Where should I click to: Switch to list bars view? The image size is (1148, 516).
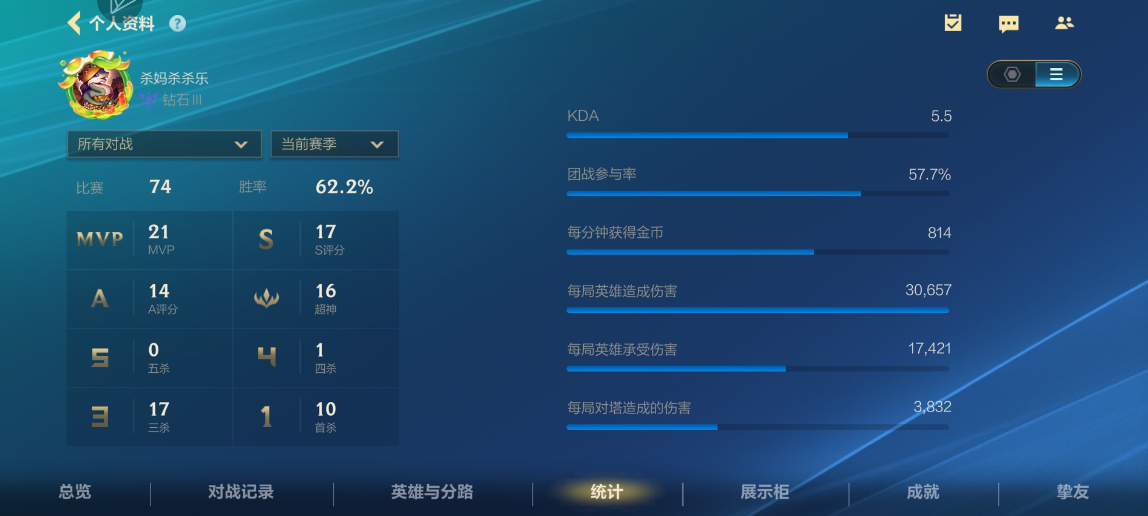[1056, 75]
